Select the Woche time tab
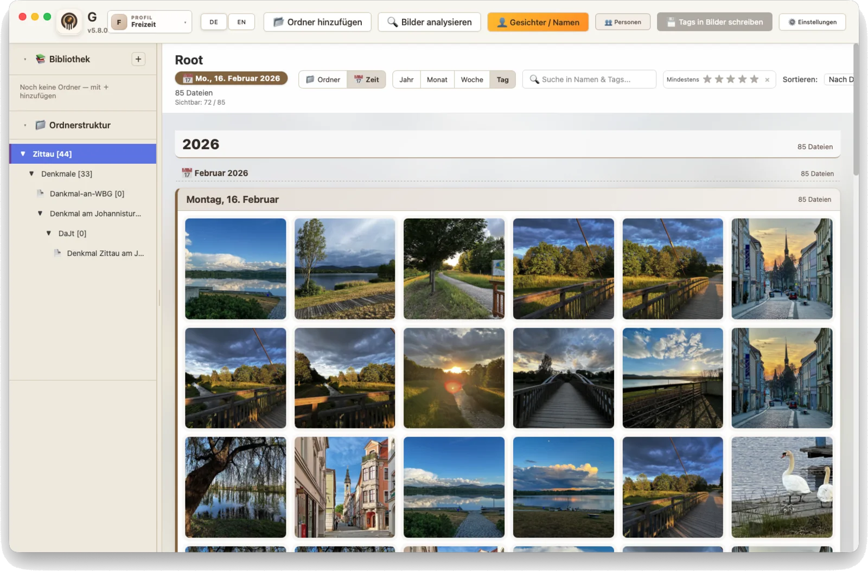 472,79
